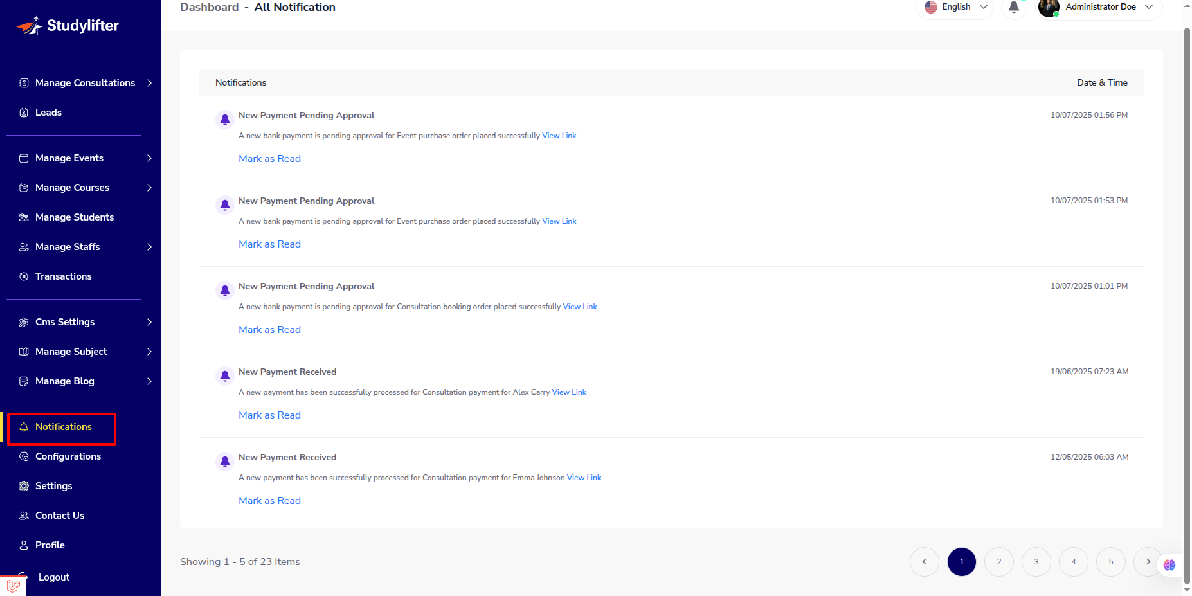Screen dimensions: 1192x596
Task: Go to pagination page 2
Action: coord(999,562)
